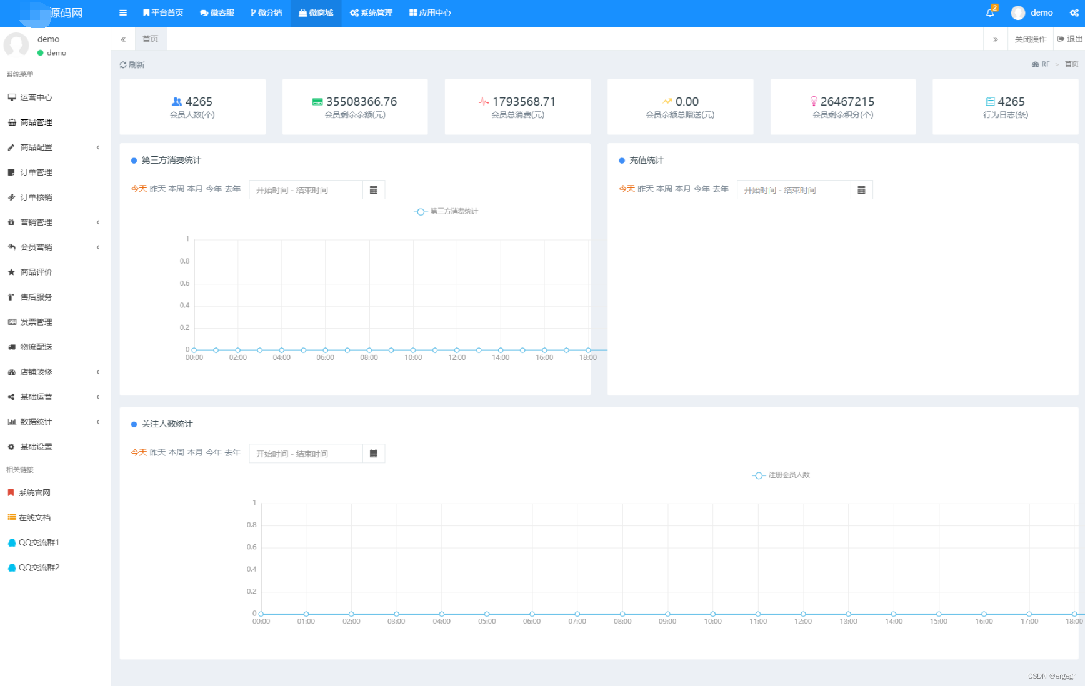Toggle the hamburger sidebar menu icon

click(x=123, y=12)
